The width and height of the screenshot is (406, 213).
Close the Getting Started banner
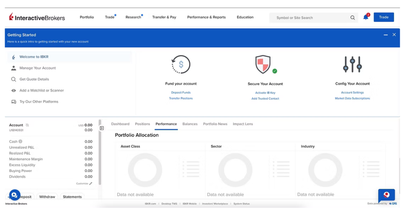tap(394, 35)
